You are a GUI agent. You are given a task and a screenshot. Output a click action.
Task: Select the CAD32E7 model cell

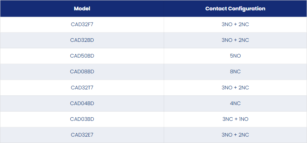point(82,135)
